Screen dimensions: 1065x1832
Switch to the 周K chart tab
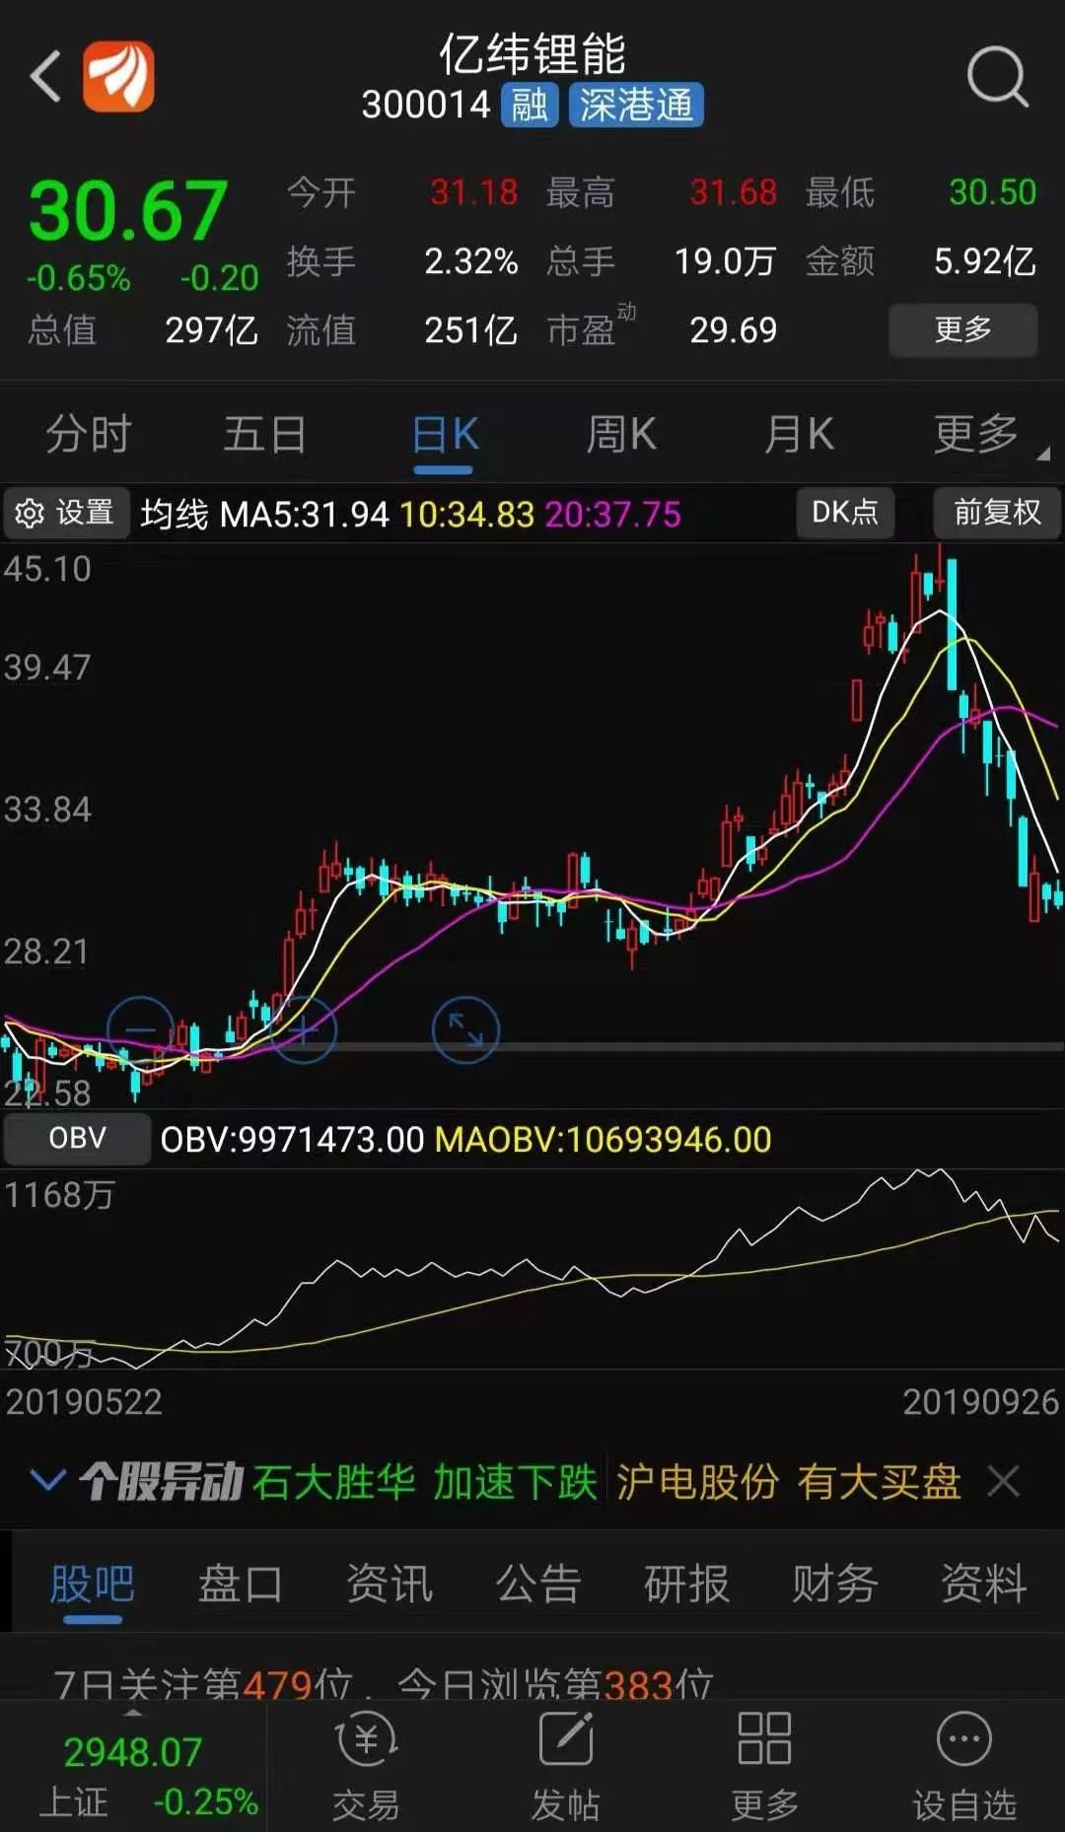pyautogui.click(x=621, y=434)
